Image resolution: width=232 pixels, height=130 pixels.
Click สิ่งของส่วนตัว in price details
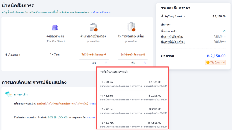tap(169, 31)
